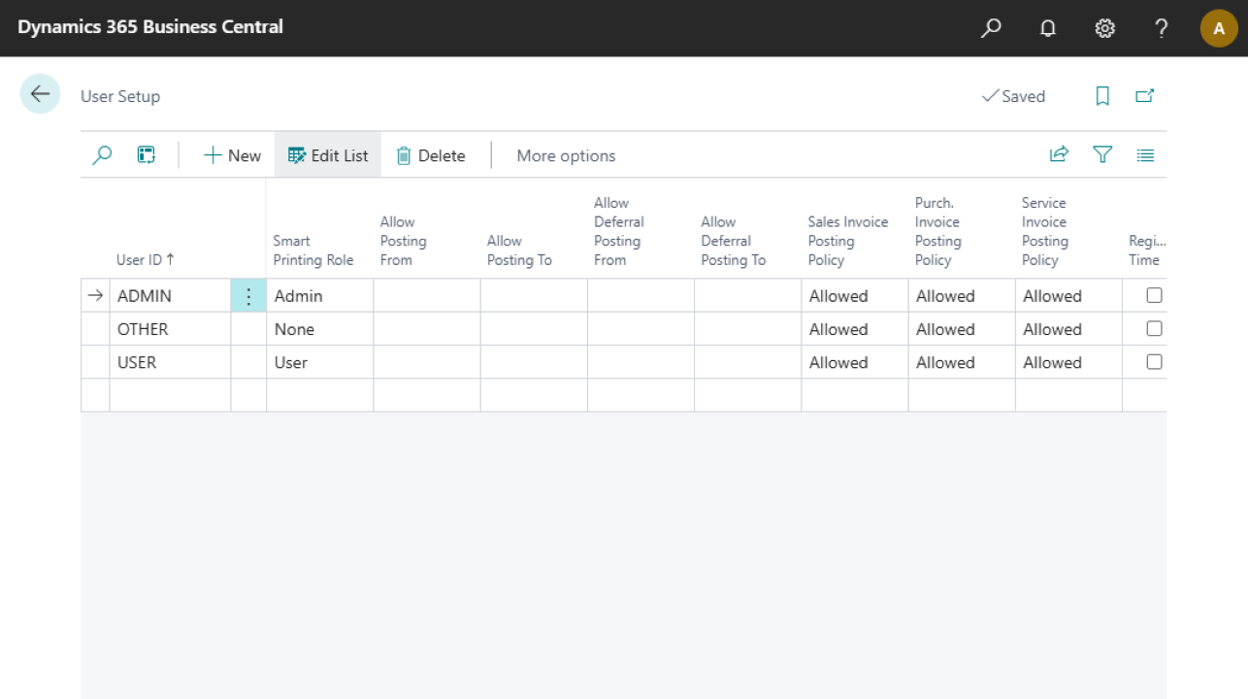Click USER's Allow Posting From cell
Screen dimensions: 1248x699
[x=427, y=362]
